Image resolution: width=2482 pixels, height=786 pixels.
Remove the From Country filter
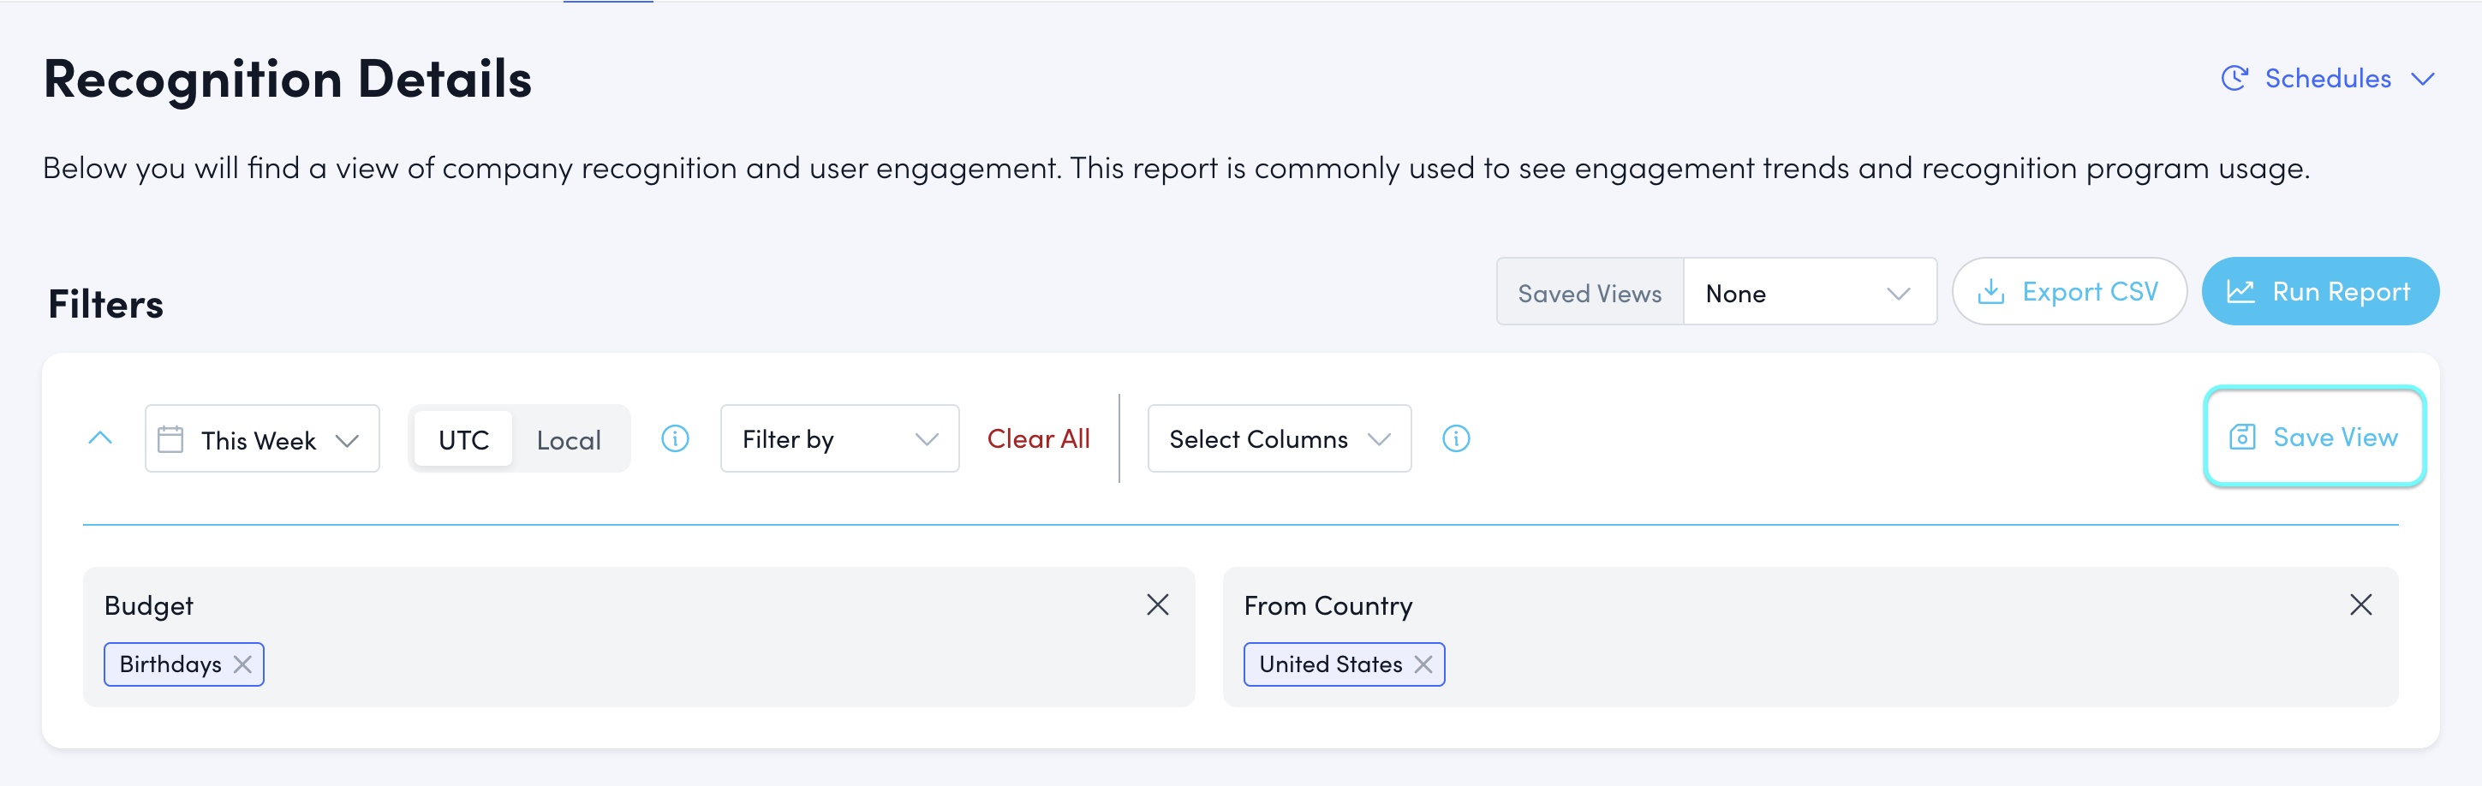pyautogui.click(x=2360, y=604)
